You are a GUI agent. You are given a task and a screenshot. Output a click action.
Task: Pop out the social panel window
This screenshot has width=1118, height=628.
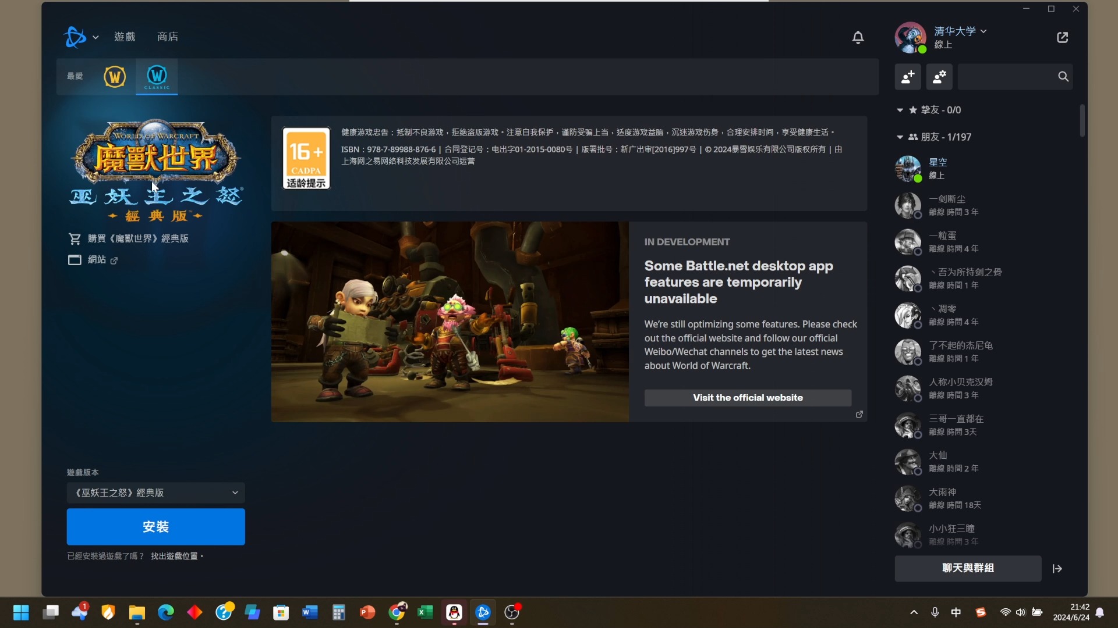pos(1062,37)
